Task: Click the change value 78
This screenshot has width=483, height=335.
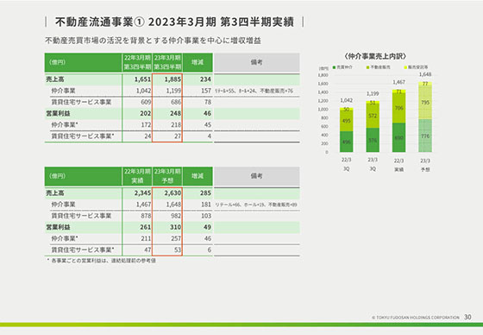Action: (208, 102)
